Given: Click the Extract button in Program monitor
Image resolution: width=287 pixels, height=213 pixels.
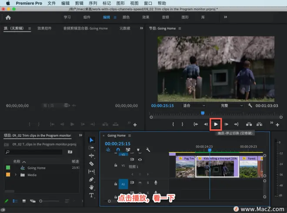Looking at the screenshot, I should tap(259, 125).
